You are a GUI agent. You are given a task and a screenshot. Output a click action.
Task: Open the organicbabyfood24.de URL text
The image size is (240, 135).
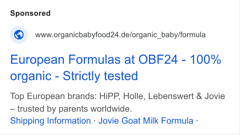120,35
